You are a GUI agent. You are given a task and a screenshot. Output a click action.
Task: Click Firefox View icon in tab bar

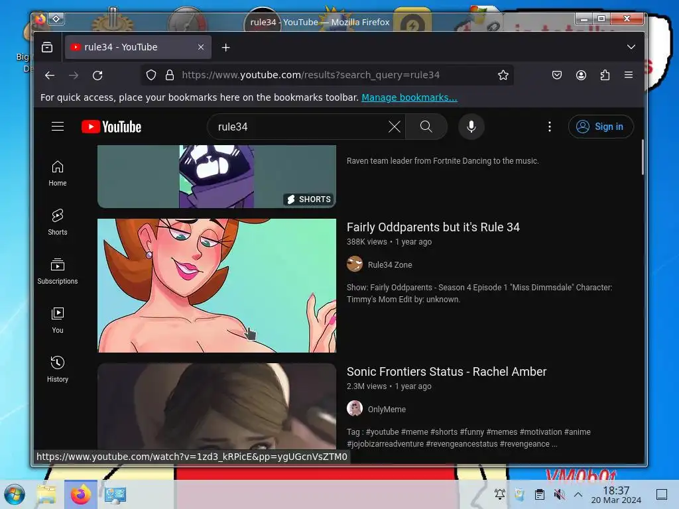pyautogui.click(x=47, y=47)
